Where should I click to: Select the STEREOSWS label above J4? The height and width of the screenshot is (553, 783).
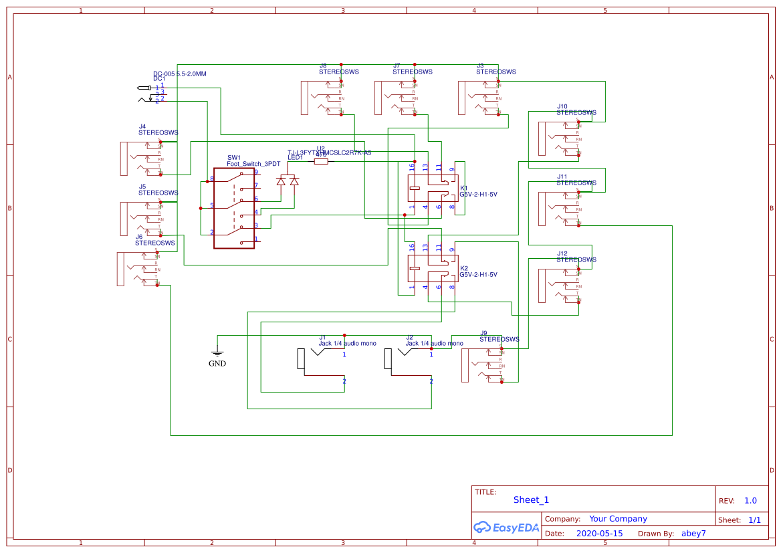(158, 132)
